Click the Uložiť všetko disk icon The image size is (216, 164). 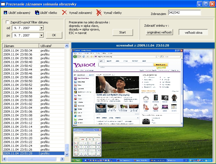[37, 13]
